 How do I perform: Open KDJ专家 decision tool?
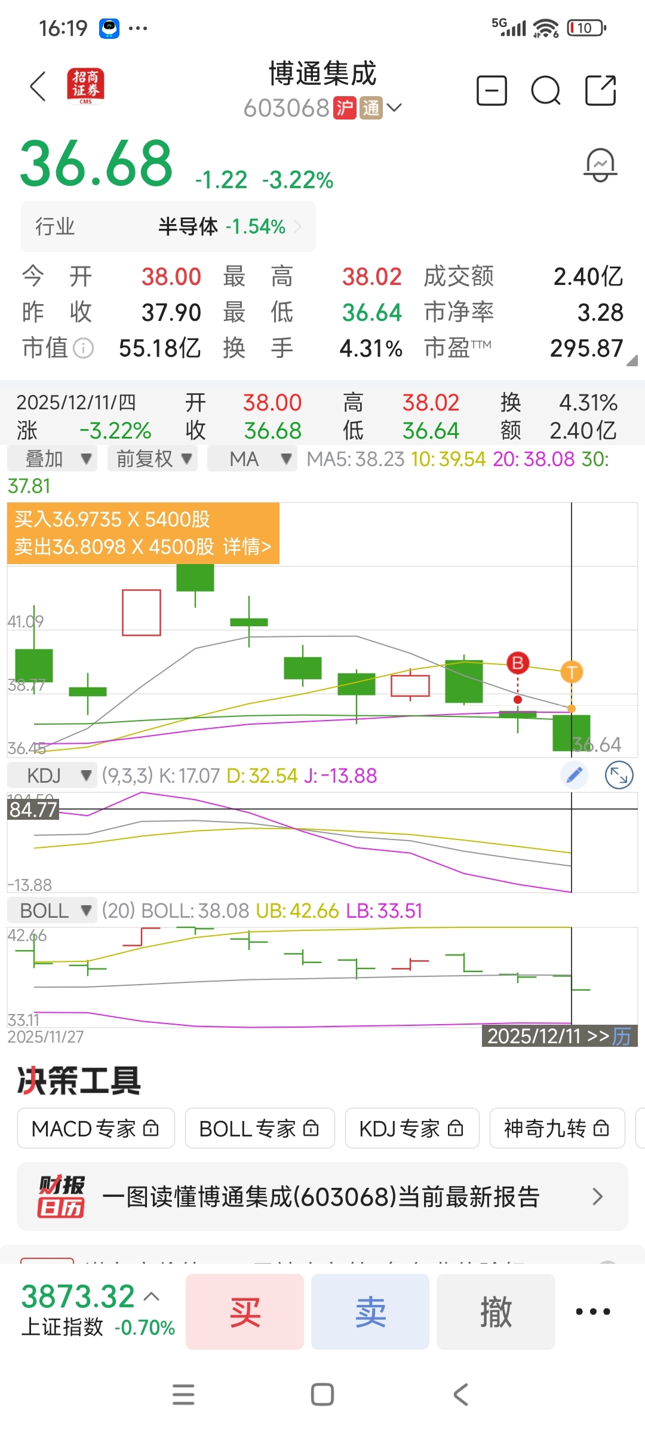(x=412, y=1128)
